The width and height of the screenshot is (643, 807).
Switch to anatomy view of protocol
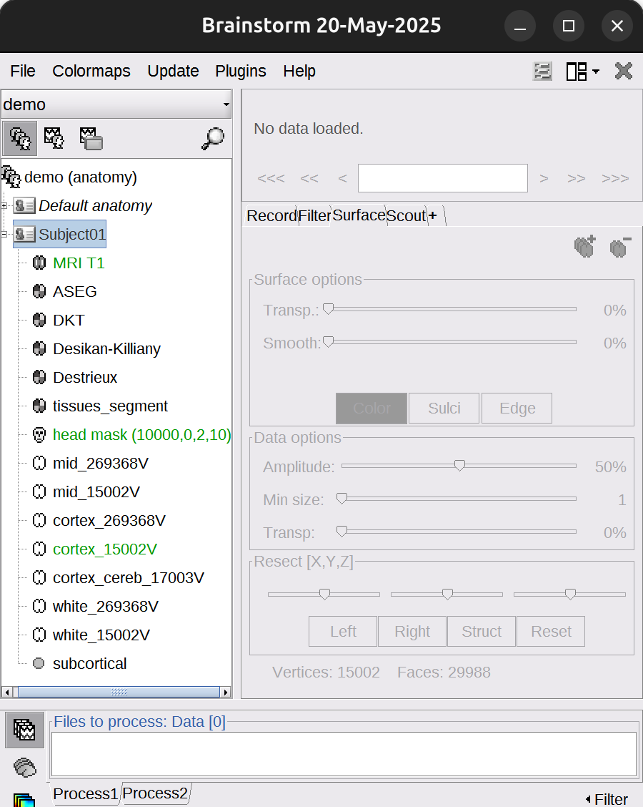[x=19, y=139]
